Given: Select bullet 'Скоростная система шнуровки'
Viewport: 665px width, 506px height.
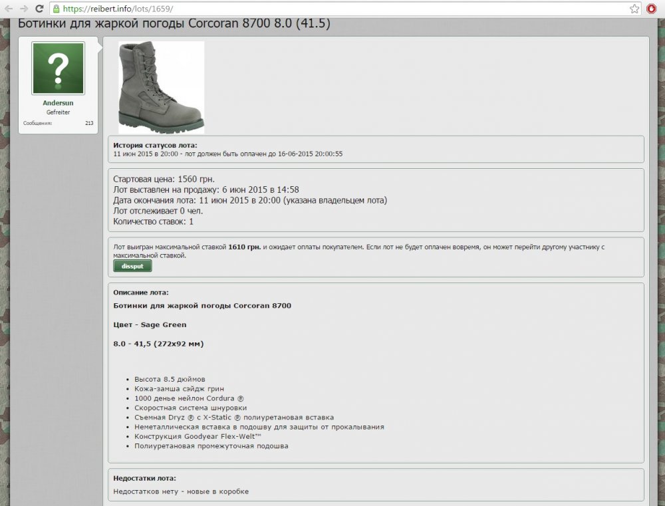Looking at the screenshot, I should tap(190, 408).
